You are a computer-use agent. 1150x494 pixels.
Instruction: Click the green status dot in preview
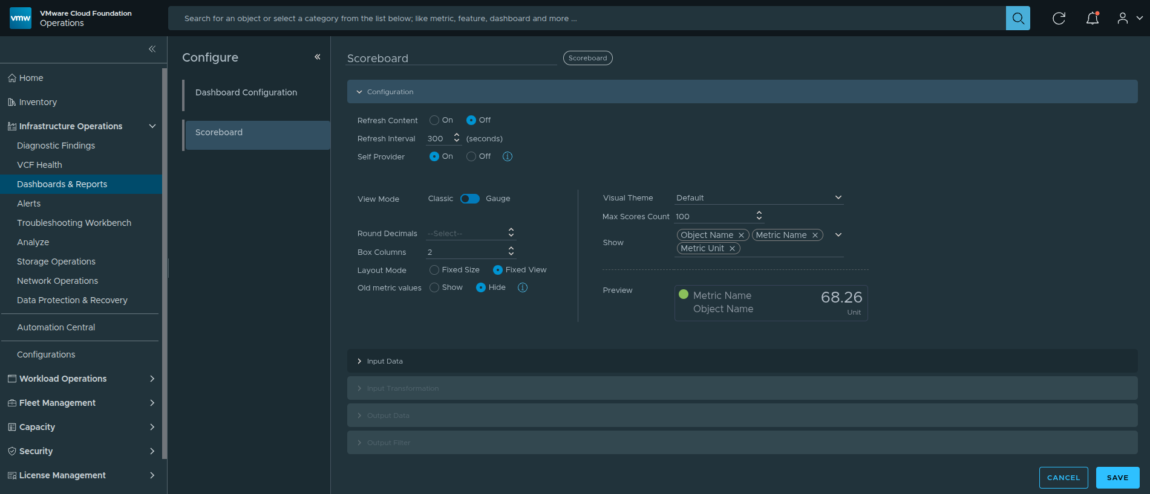[x=684, y=294]
